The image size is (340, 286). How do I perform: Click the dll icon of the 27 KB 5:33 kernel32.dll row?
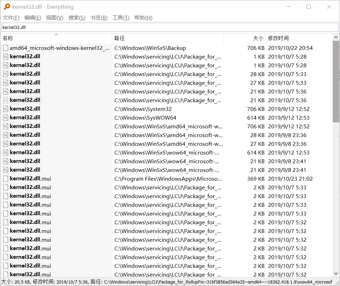click(x=6, y=83)
